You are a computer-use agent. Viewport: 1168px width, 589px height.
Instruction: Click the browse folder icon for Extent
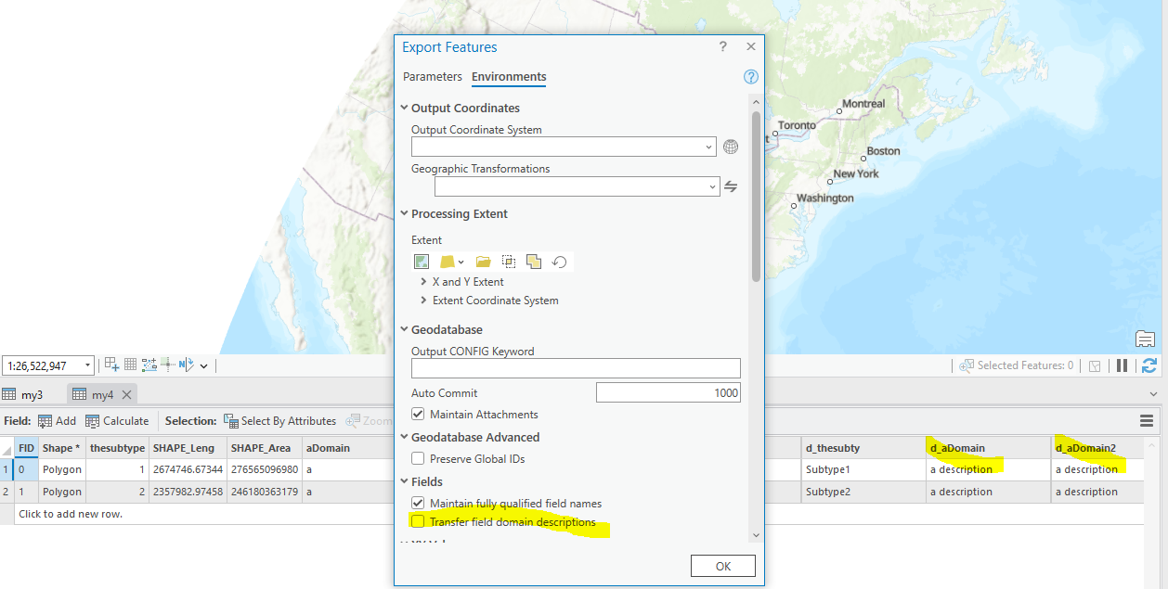[484, 261]
